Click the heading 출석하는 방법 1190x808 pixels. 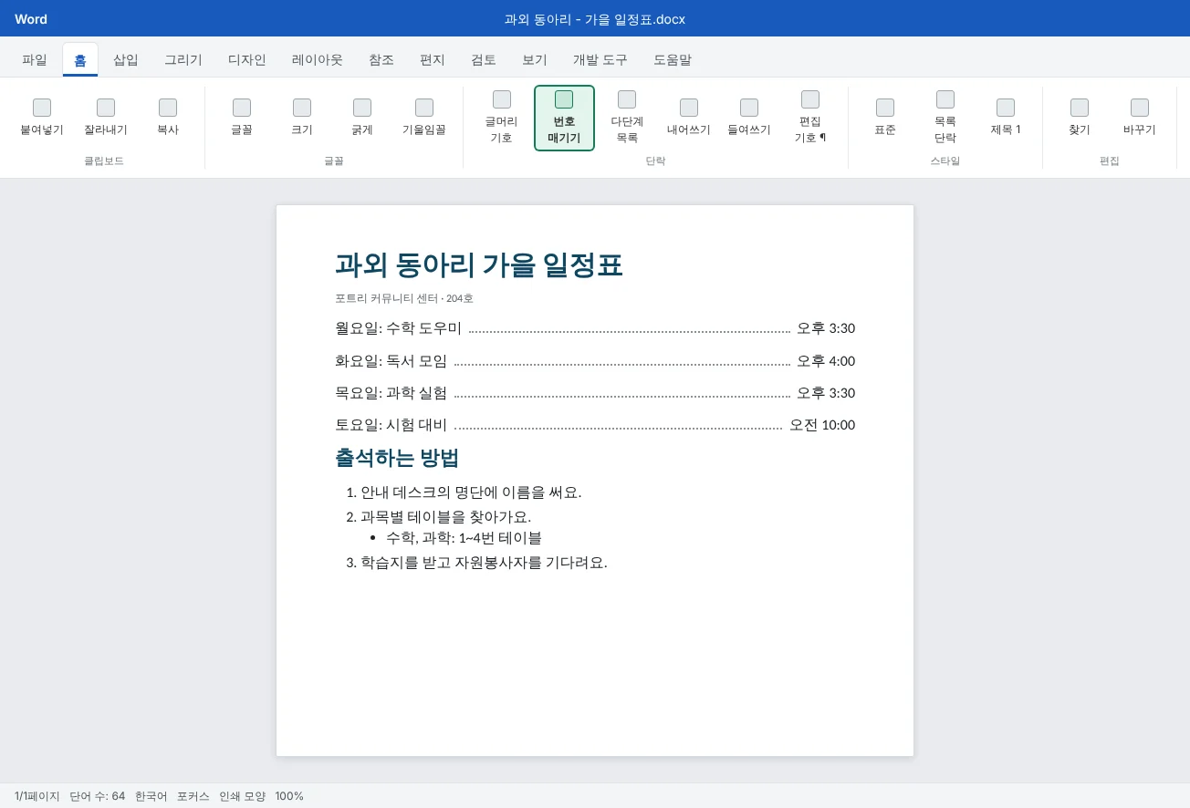(x=397, y=458)
